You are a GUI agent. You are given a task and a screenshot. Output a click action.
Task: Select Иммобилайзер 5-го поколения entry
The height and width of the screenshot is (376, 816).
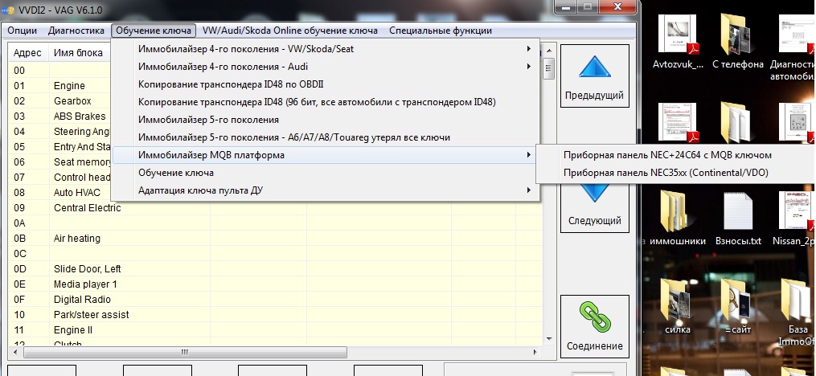(x=326, y=120)
